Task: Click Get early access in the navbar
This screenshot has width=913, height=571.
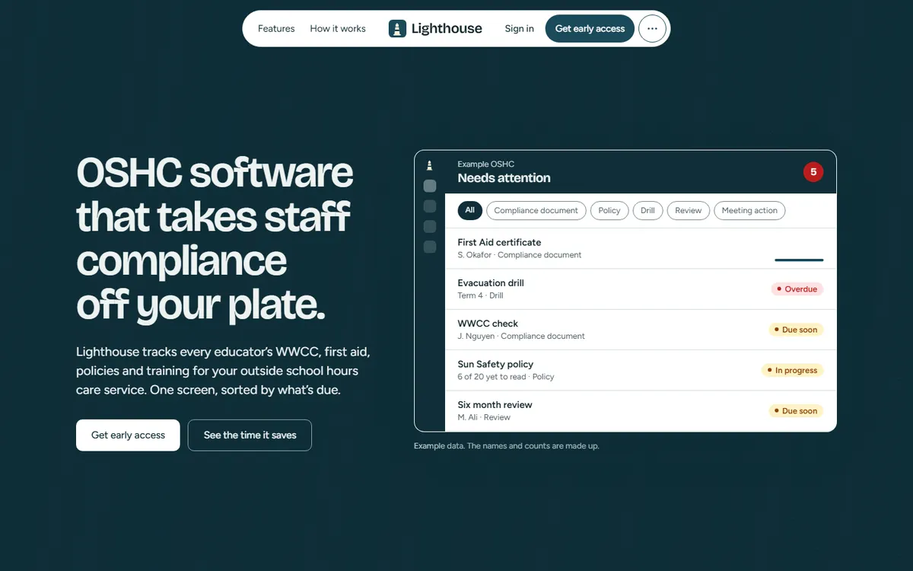Action: pos(590,29)
